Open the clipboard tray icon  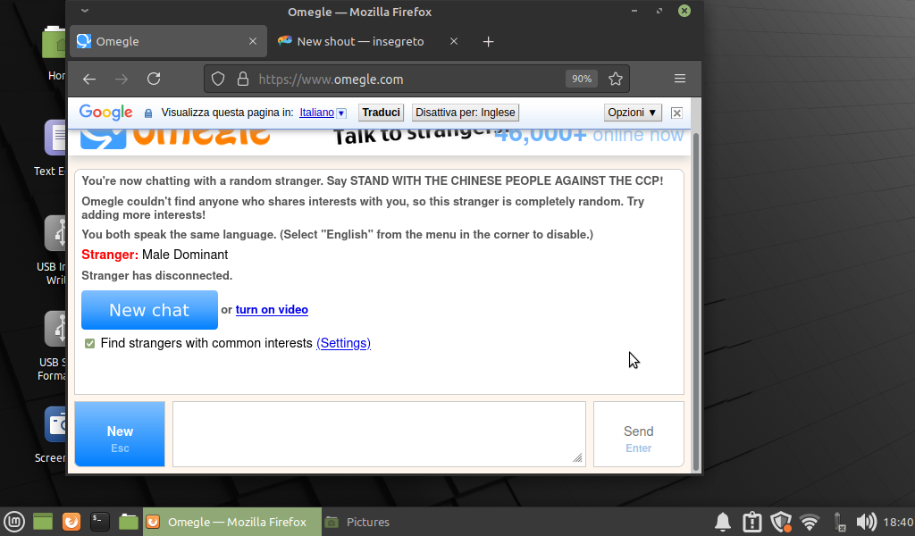click(752, 522)
